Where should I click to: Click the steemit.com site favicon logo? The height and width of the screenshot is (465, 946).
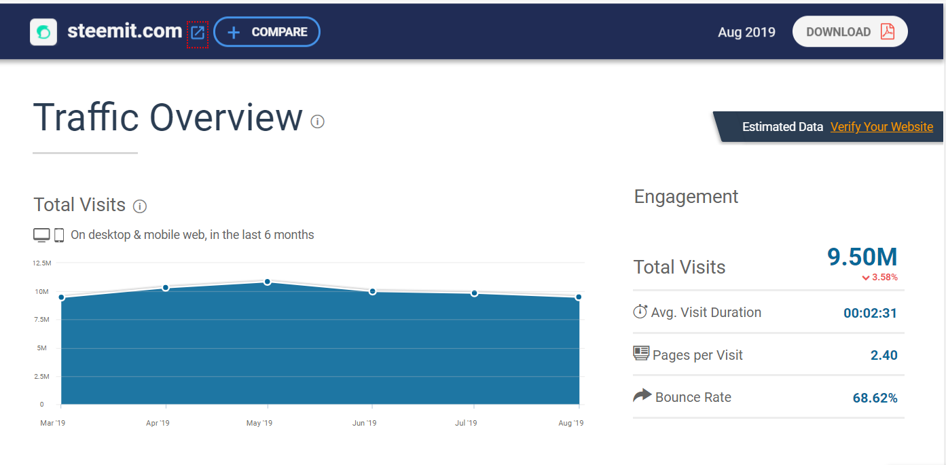point(43,32)
